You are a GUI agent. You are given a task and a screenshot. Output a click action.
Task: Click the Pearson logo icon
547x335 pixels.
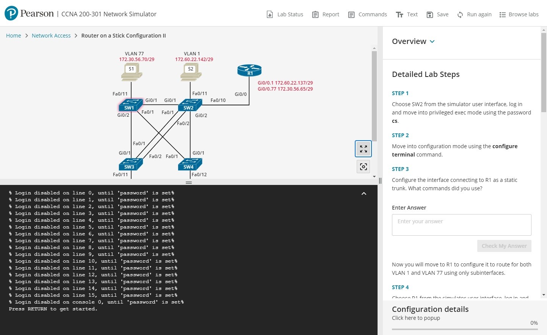click(11, 13)
